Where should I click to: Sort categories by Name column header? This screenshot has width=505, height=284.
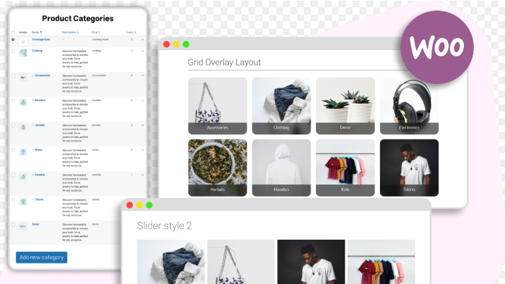pyautogui.click(x=37, y=32)
